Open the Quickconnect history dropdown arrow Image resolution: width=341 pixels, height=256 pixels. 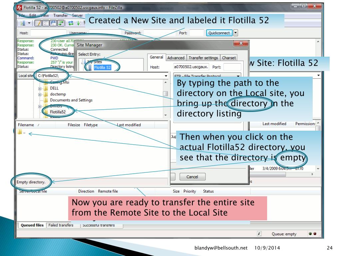(235, 33)
